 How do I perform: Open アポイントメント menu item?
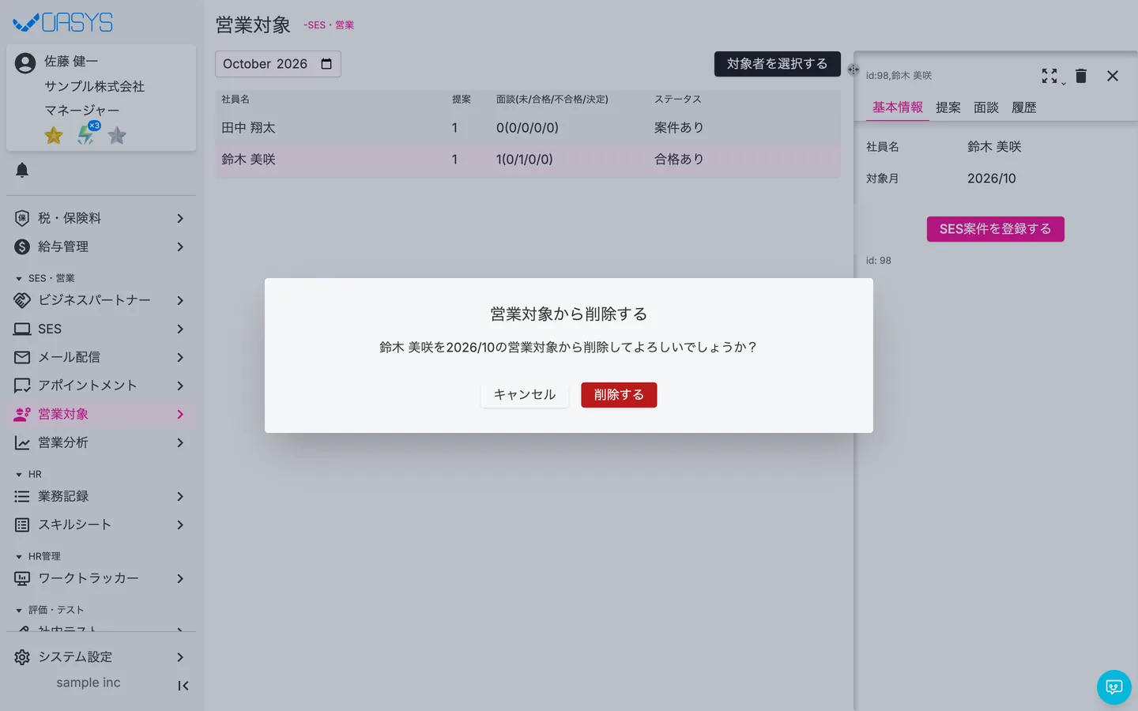101,386
